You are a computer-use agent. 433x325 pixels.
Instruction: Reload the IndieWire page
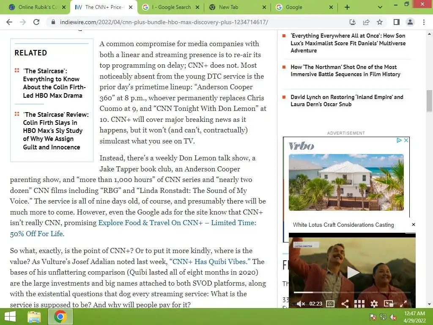point(36,22)
